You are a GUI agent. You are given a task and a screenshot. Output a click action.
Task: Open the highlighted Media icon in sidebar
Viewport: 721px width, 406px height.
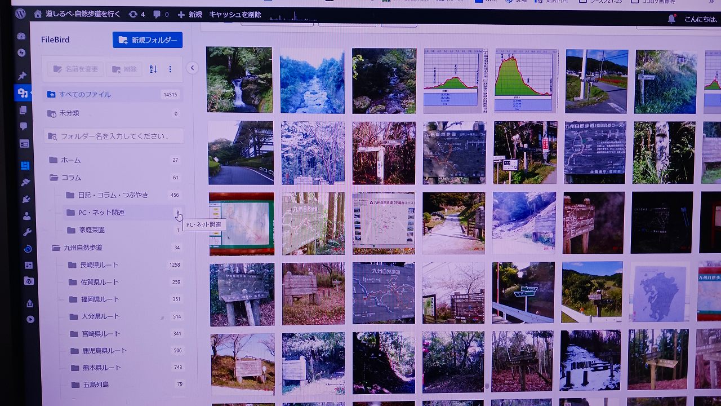[23, 93]
